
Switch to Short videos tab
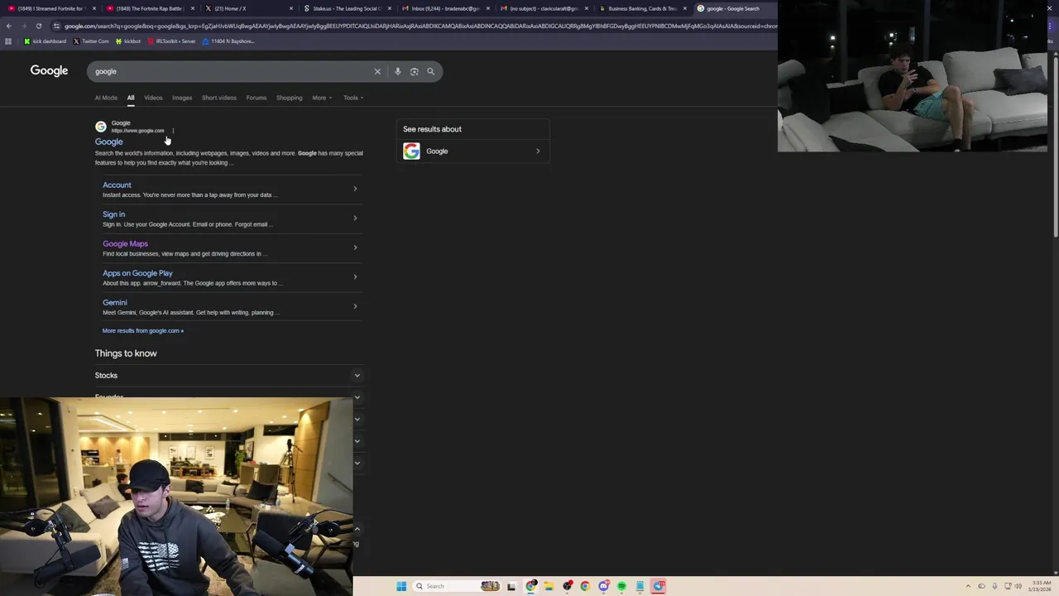click(219, 98)
